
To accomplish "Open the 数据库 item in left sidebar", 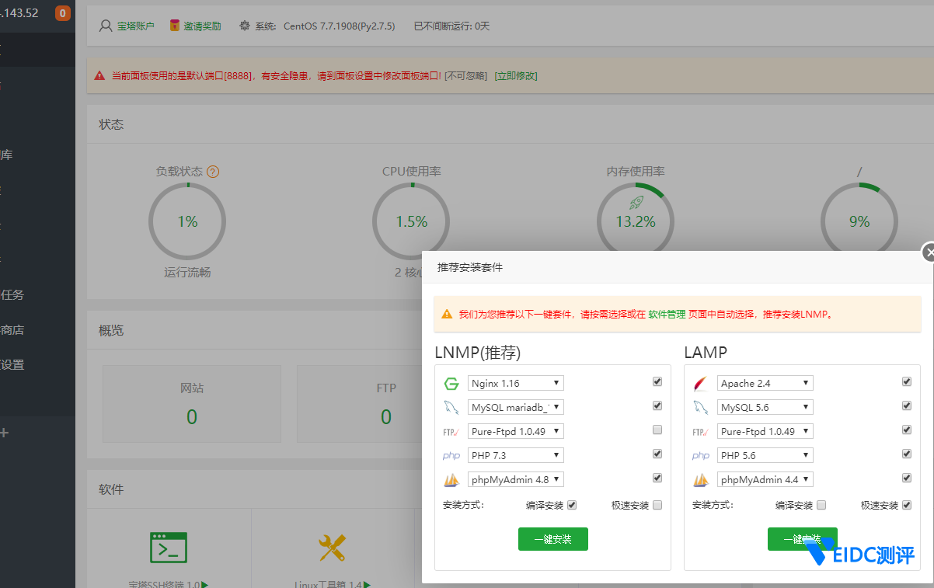I will tap(6, 155).
